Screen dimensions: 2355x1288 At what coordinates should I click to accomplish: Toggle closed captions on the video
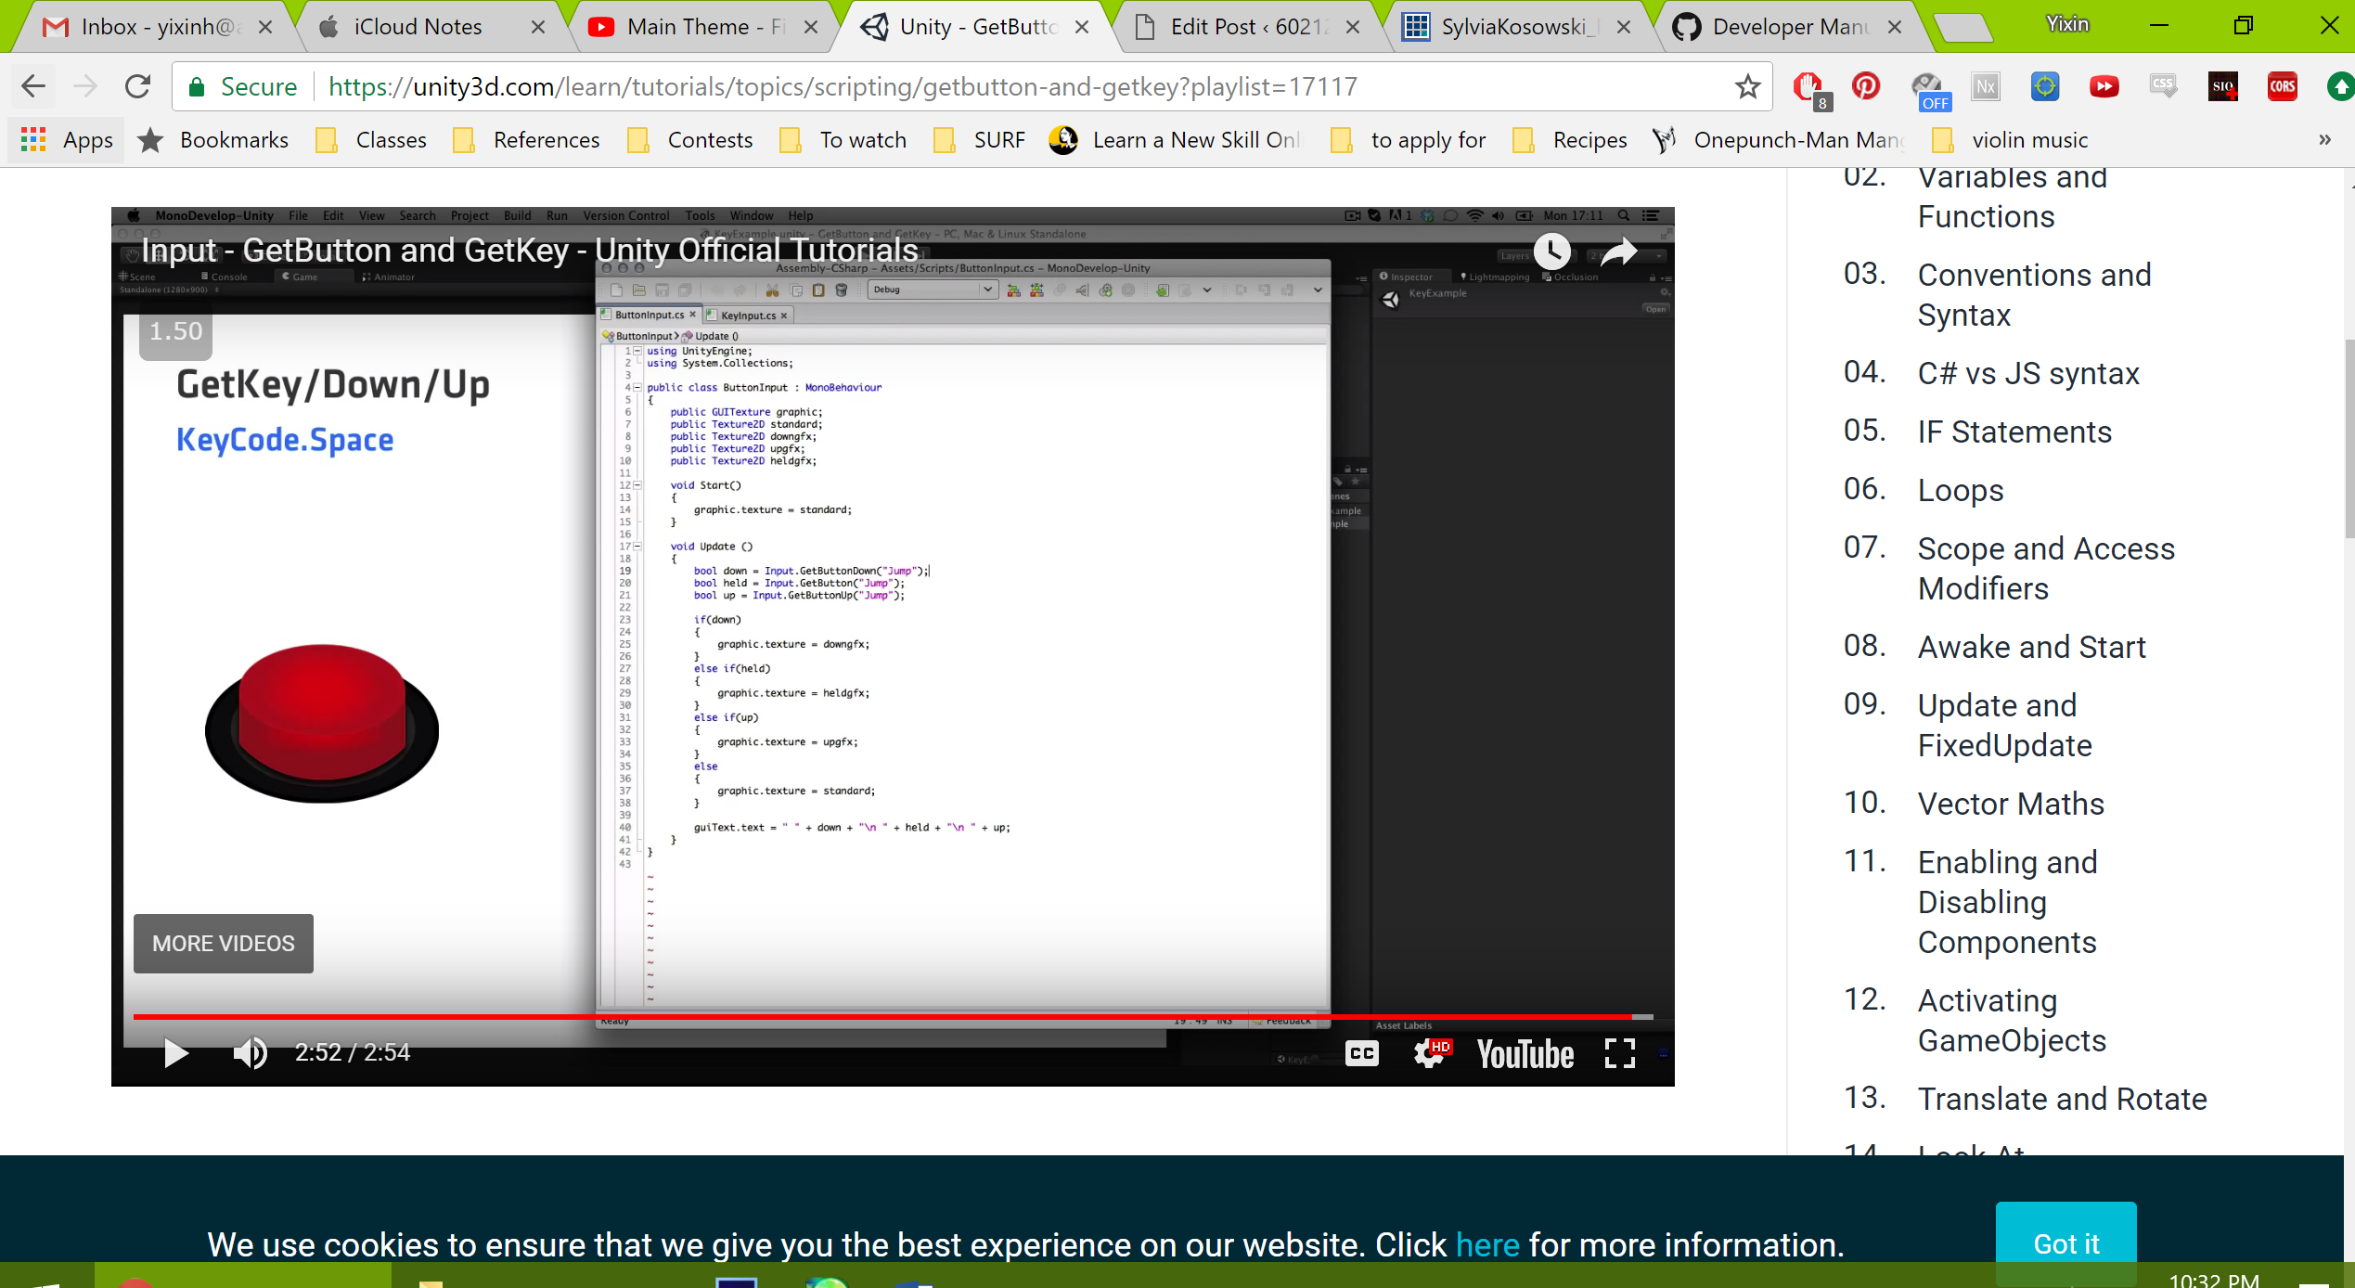click(1361, 1053)
